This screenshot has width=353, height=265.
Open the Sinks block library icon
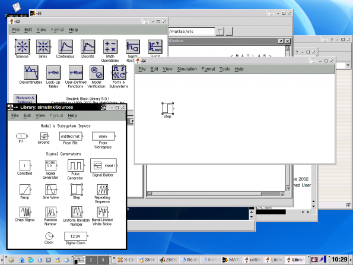pyautogui.click(x=43, y=47)
